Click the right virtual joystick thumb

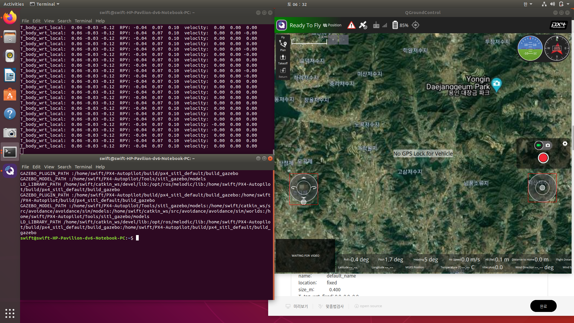tap(542, 188)
